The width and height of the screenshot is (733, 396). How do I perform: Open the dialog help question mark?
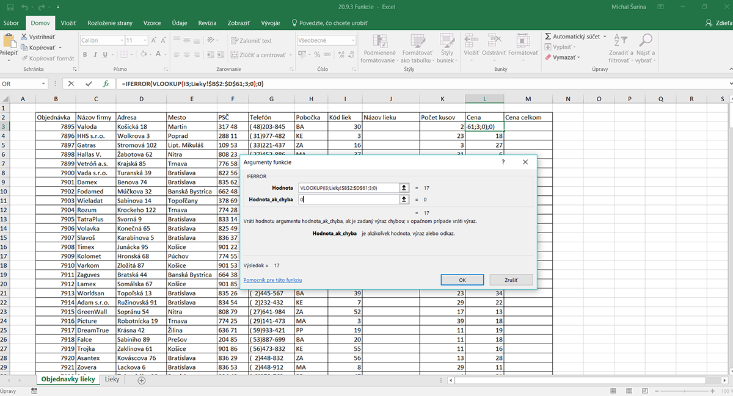click(x=503, y=162)
